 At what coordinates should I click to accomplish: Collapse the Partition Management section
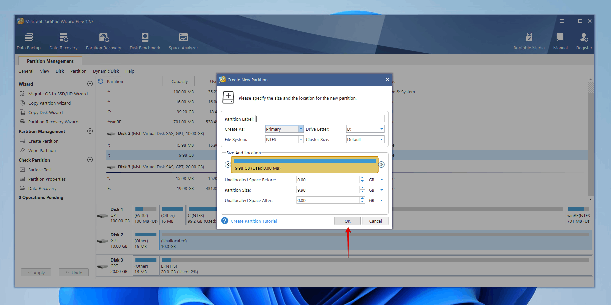point(90,131)
